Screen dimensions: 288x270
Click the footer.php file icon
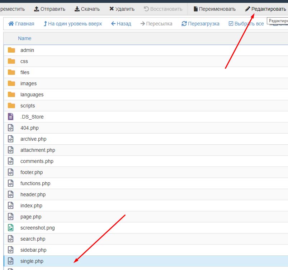point(11,172)
